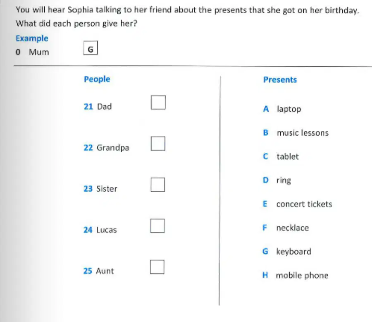Screen dimensions: 372x322
Task: Select option H mobile phone
Action: (x=296, y=275)
